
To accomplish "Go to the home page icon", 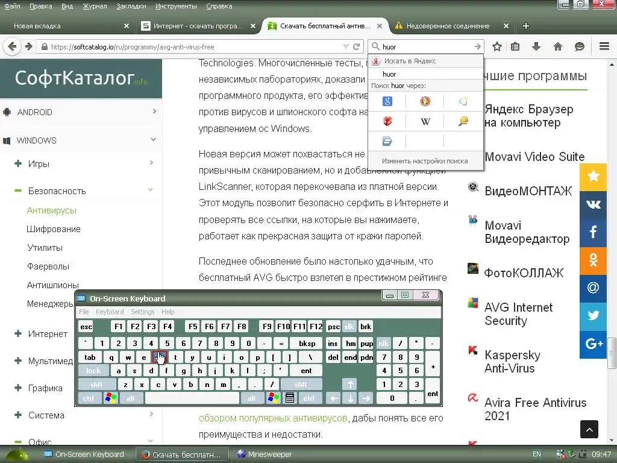I will (557, 47).
